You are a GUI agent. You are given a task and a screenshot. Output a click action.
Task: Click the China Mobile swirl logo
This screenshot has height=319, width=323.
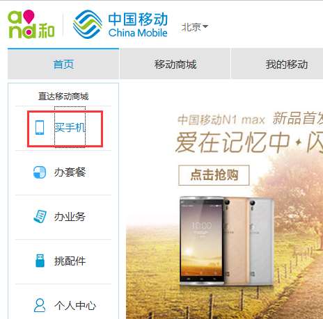point(87,24)
